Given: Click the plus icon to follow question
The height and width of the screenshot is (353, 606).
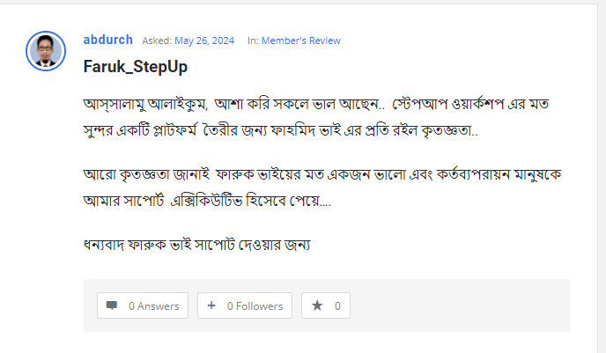Looking at the screenshot, I should pyautogui.click(x=212, y=305).
